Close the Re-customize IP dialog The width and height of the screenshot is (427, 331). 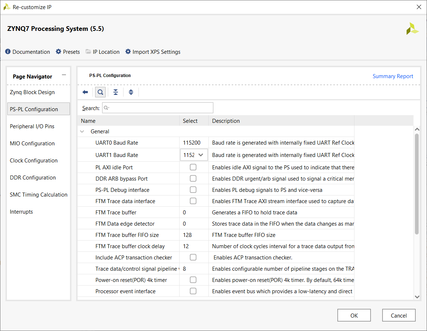click(419, 7)
